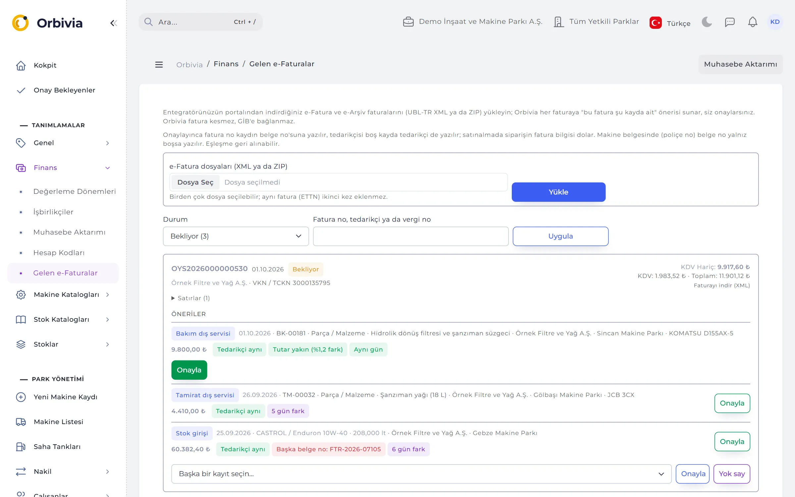Open Tüm Yetkili Parklar building selector
Viewport: 795px width, 497px height.
[596, 22]
